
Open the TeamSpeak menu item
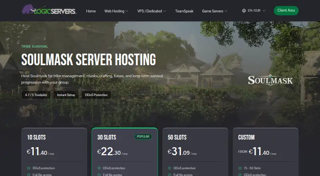tap(184, 11)
